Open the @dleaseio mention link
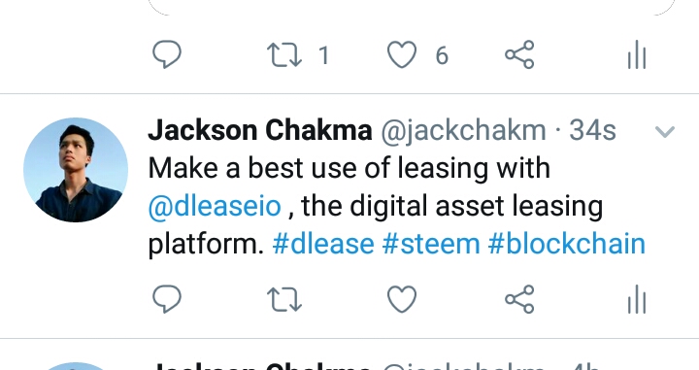The width and height of the screenshot is (699, 370). [215, 206]
